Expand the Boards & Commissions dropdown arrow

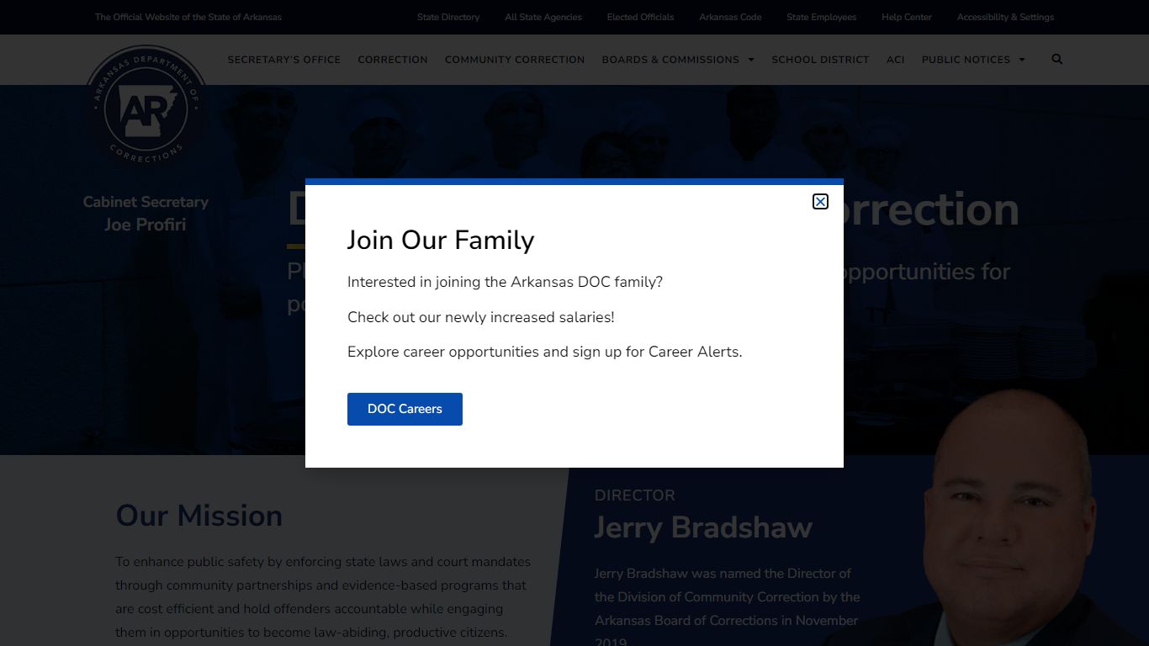click(751, 60)
